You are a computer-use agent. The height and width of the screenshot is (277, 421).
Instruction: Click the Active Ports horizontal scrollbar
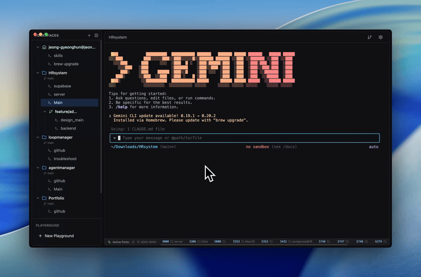pyautogui.click(x=254, y=245)
